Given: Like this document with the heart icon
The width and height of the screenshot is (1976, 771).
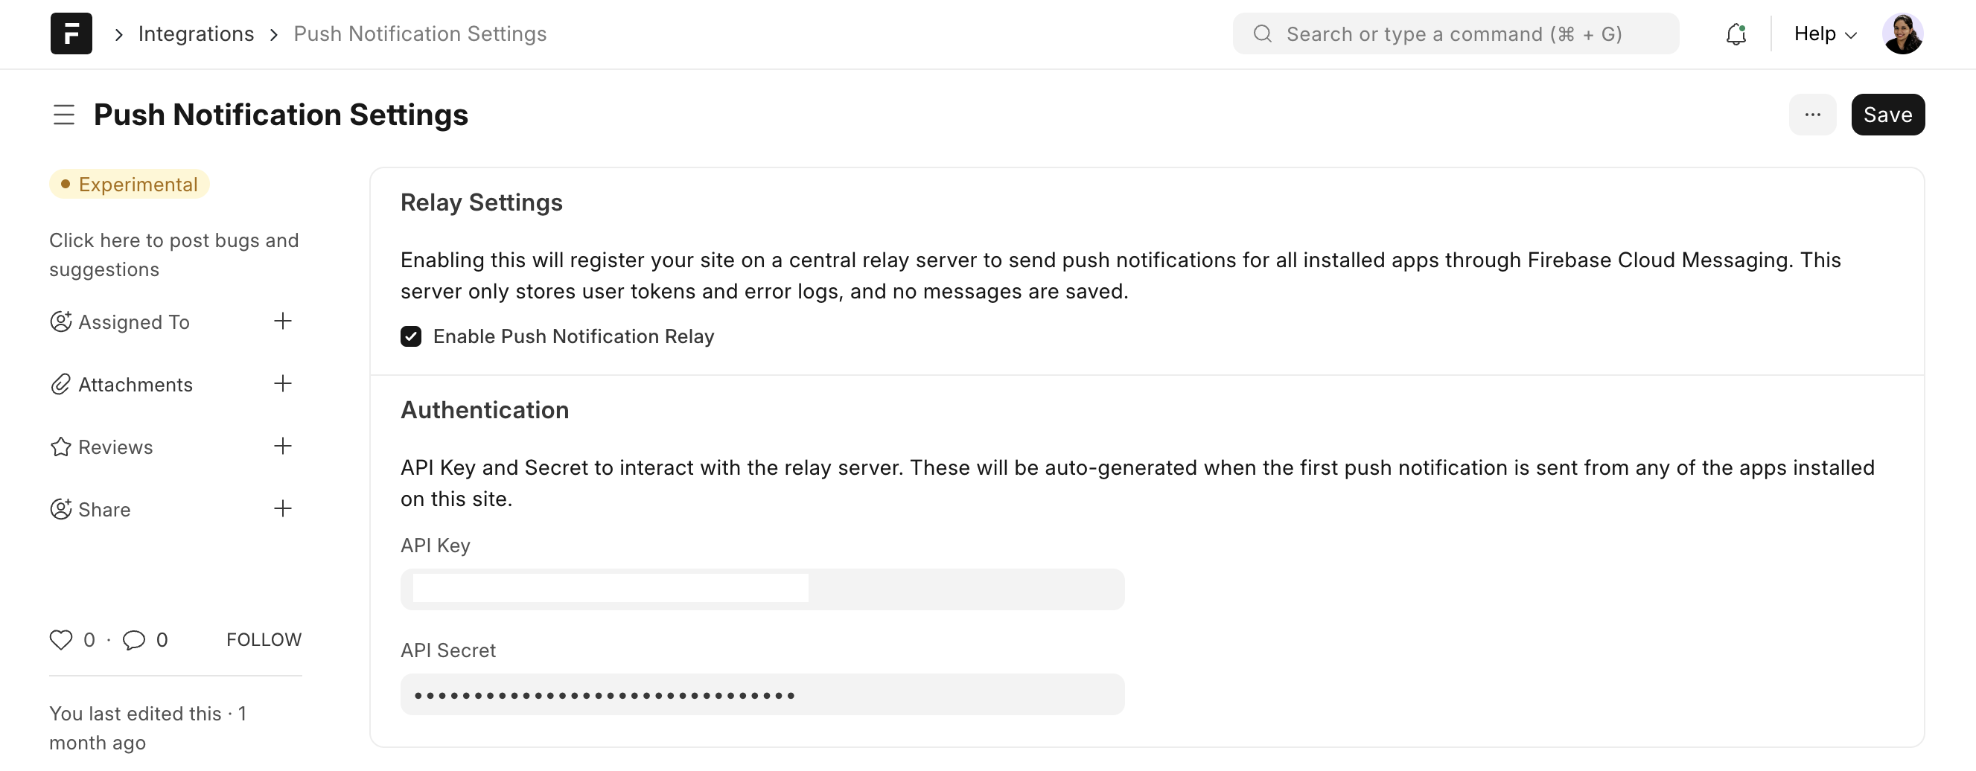Looking at the screenshot, I should [60, 640].
